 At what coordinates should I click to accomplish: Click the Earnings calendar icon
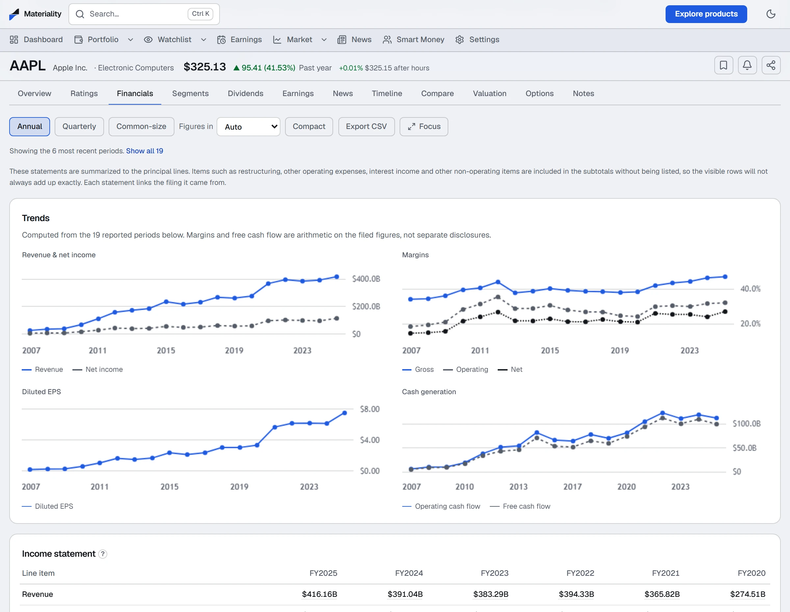coord(222,39)
